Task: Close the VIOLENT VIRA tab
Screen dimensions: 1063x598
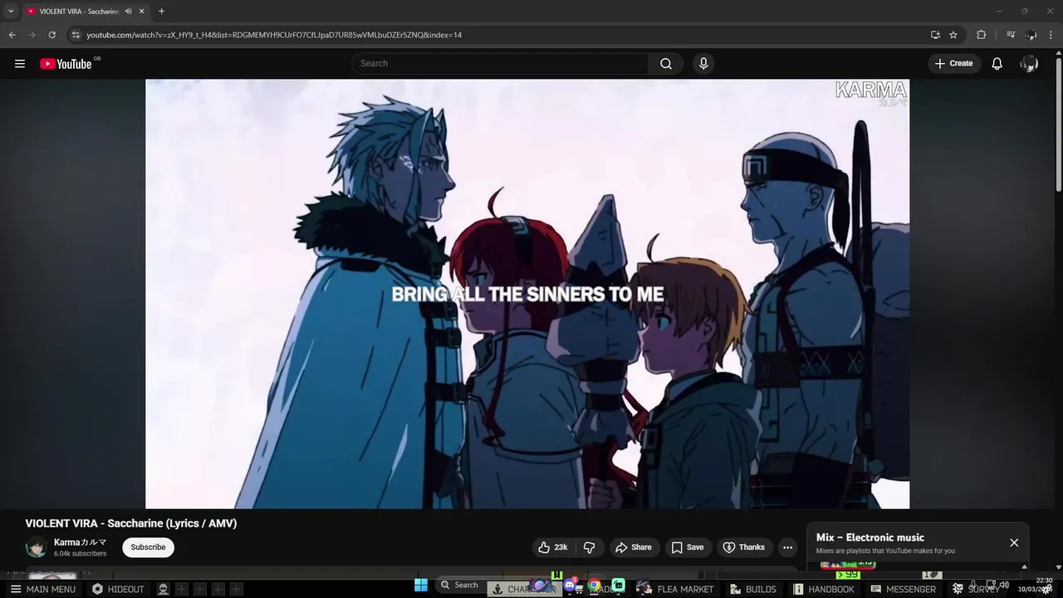Action: click(142, 11)
